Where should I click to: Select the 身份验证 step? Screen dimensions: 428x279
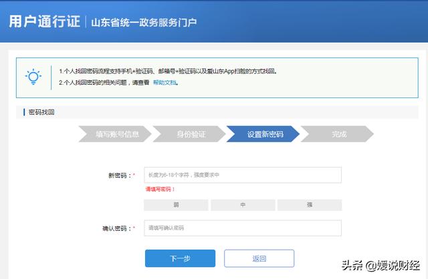(191, 134)
